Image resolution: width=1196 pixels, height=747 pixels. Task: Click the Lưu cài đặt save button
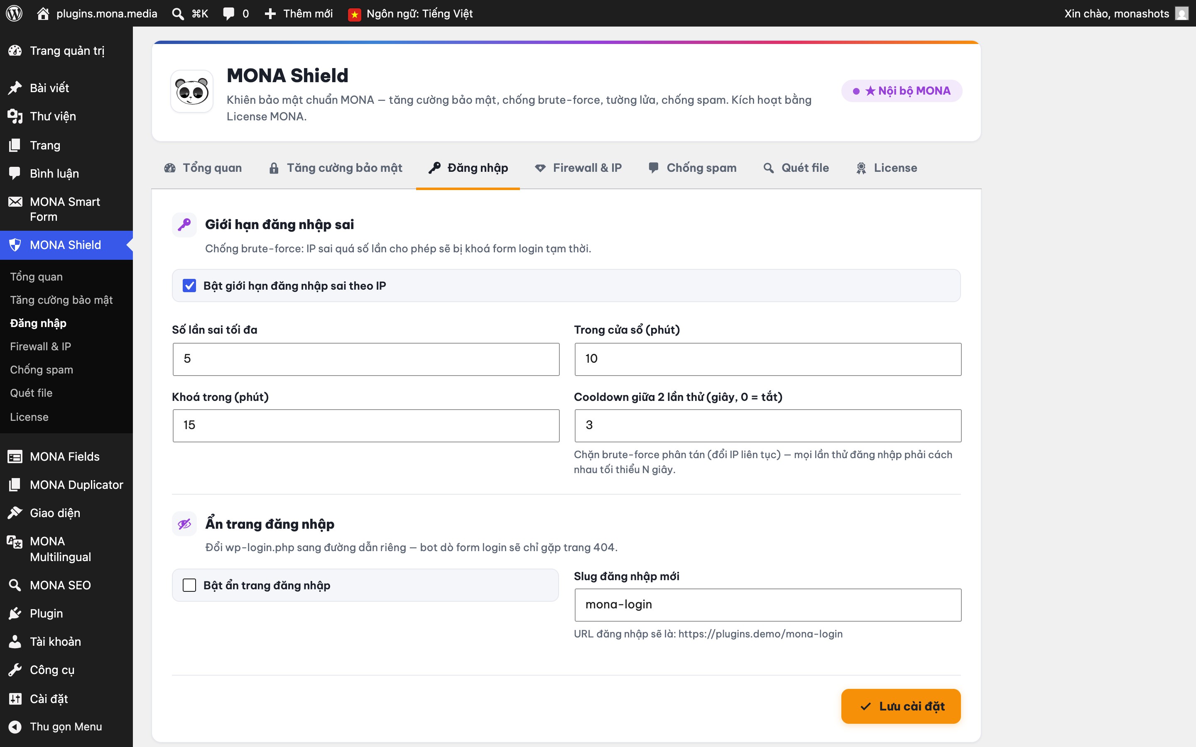click(x=900, y=706)
